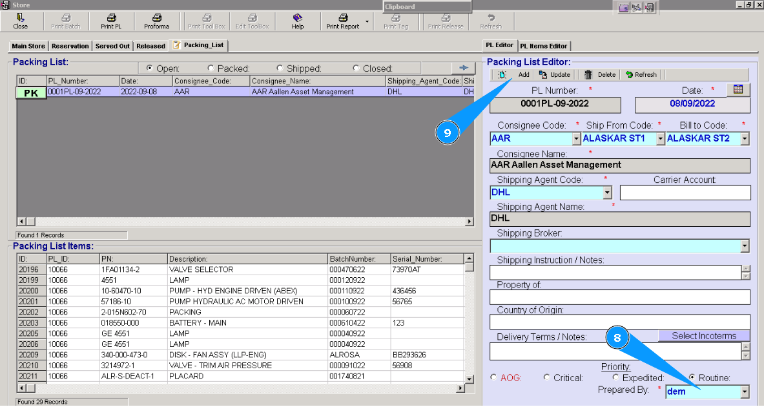The width and height of the screenshot is (764, 407).
Task: Set priority to AOG
Action: [495, 378]
